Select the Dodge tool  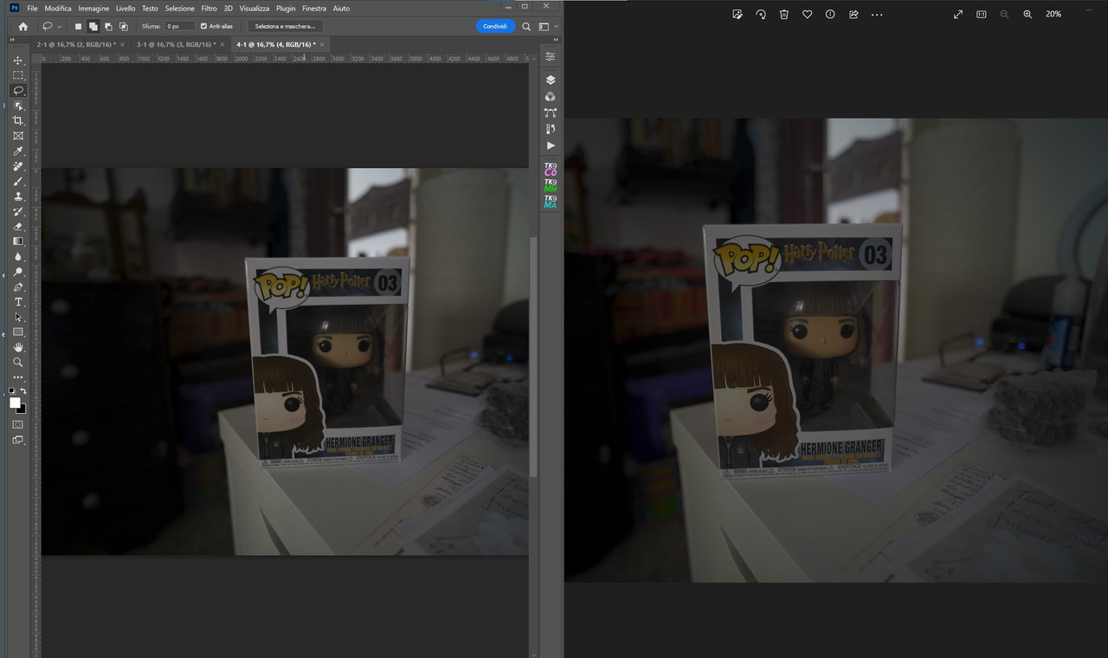tap(18, 272)
